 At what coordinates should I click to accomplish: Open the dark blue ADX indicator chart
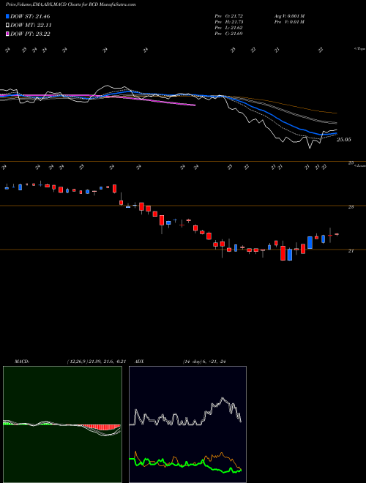coord(187,424)
